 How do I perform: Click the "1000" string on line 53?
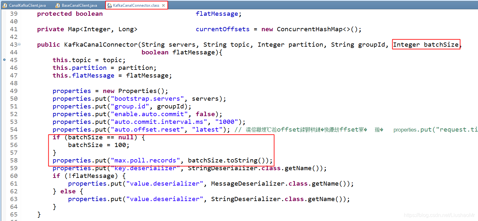[x=227, y=122]
